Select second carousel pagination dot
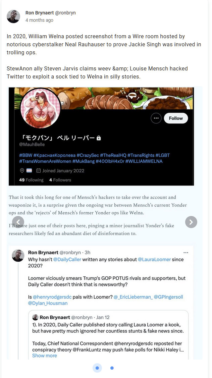Screen dimensions: 212x378 coord(112,368)
